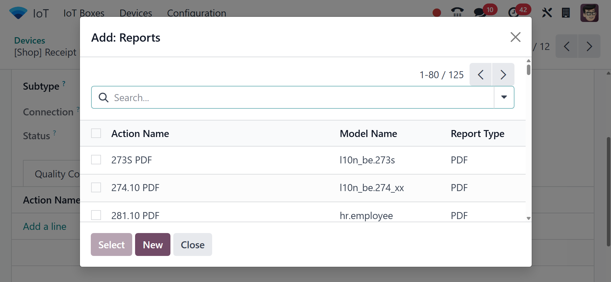Go to next page of reports list
Screen dimensions: 611x282
click(x=503, y=75)
